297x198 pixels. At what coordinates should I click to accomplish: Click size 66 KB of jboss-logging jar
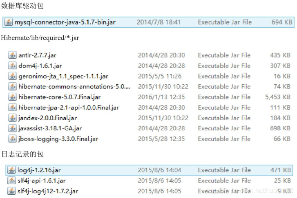[x=282, y=139]
